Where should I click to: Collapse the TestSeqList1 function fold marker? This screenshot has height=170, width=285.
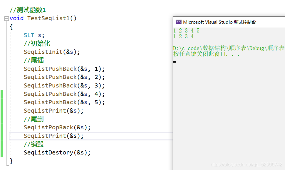6,18
